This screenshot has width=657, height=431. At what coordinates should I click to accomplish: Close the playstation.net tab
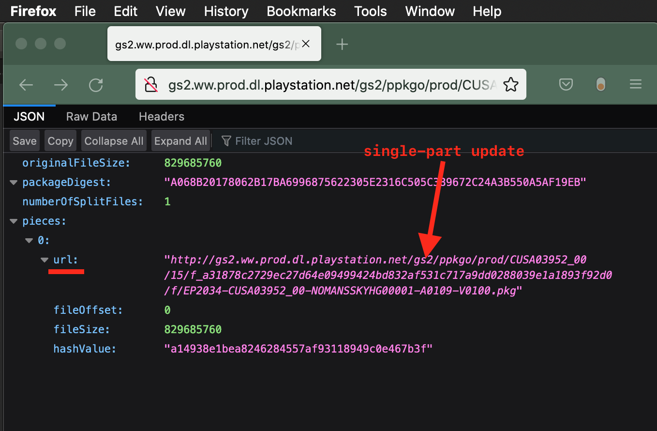pyautogui.click(x=306, y=45)
